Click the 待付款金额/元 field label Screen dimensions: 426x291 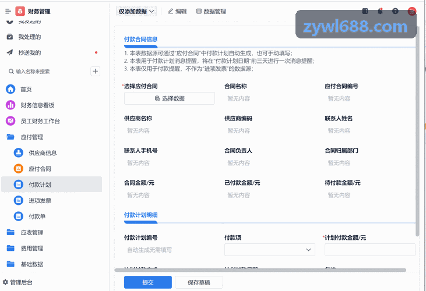pyautogui.click(x=342, y=183)
